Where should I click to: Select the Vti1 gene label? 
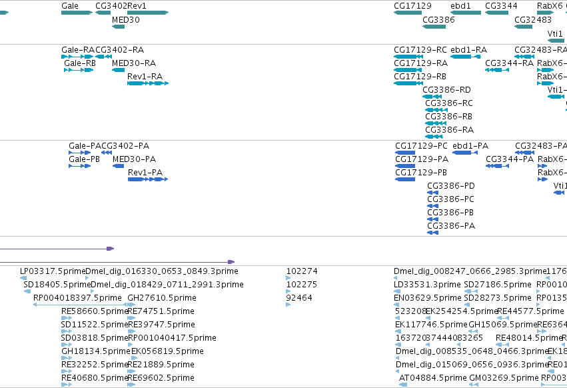click(555, 33)
